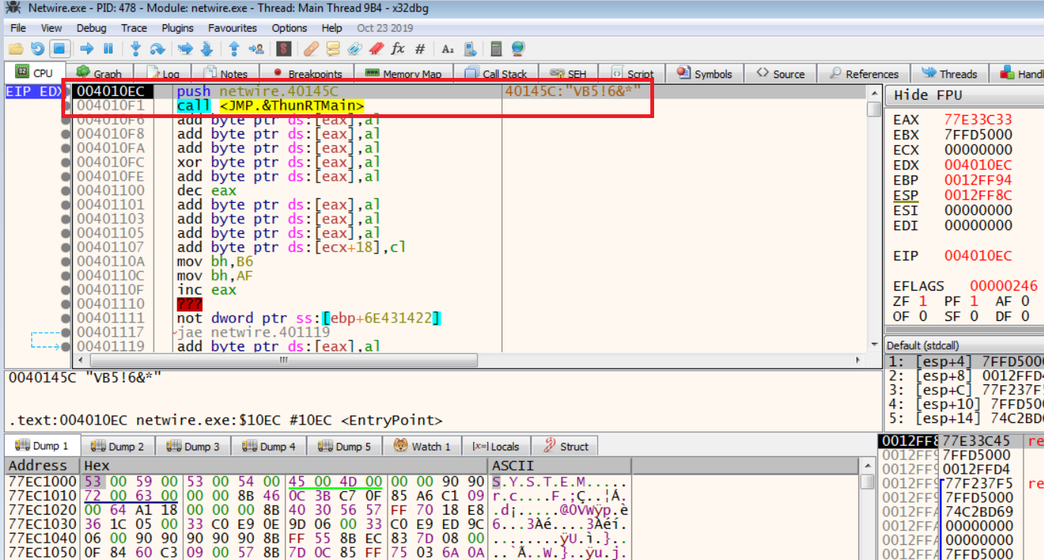
Task: Toggle breakpoint dot at address 00401100
Action: pos(66,191)
